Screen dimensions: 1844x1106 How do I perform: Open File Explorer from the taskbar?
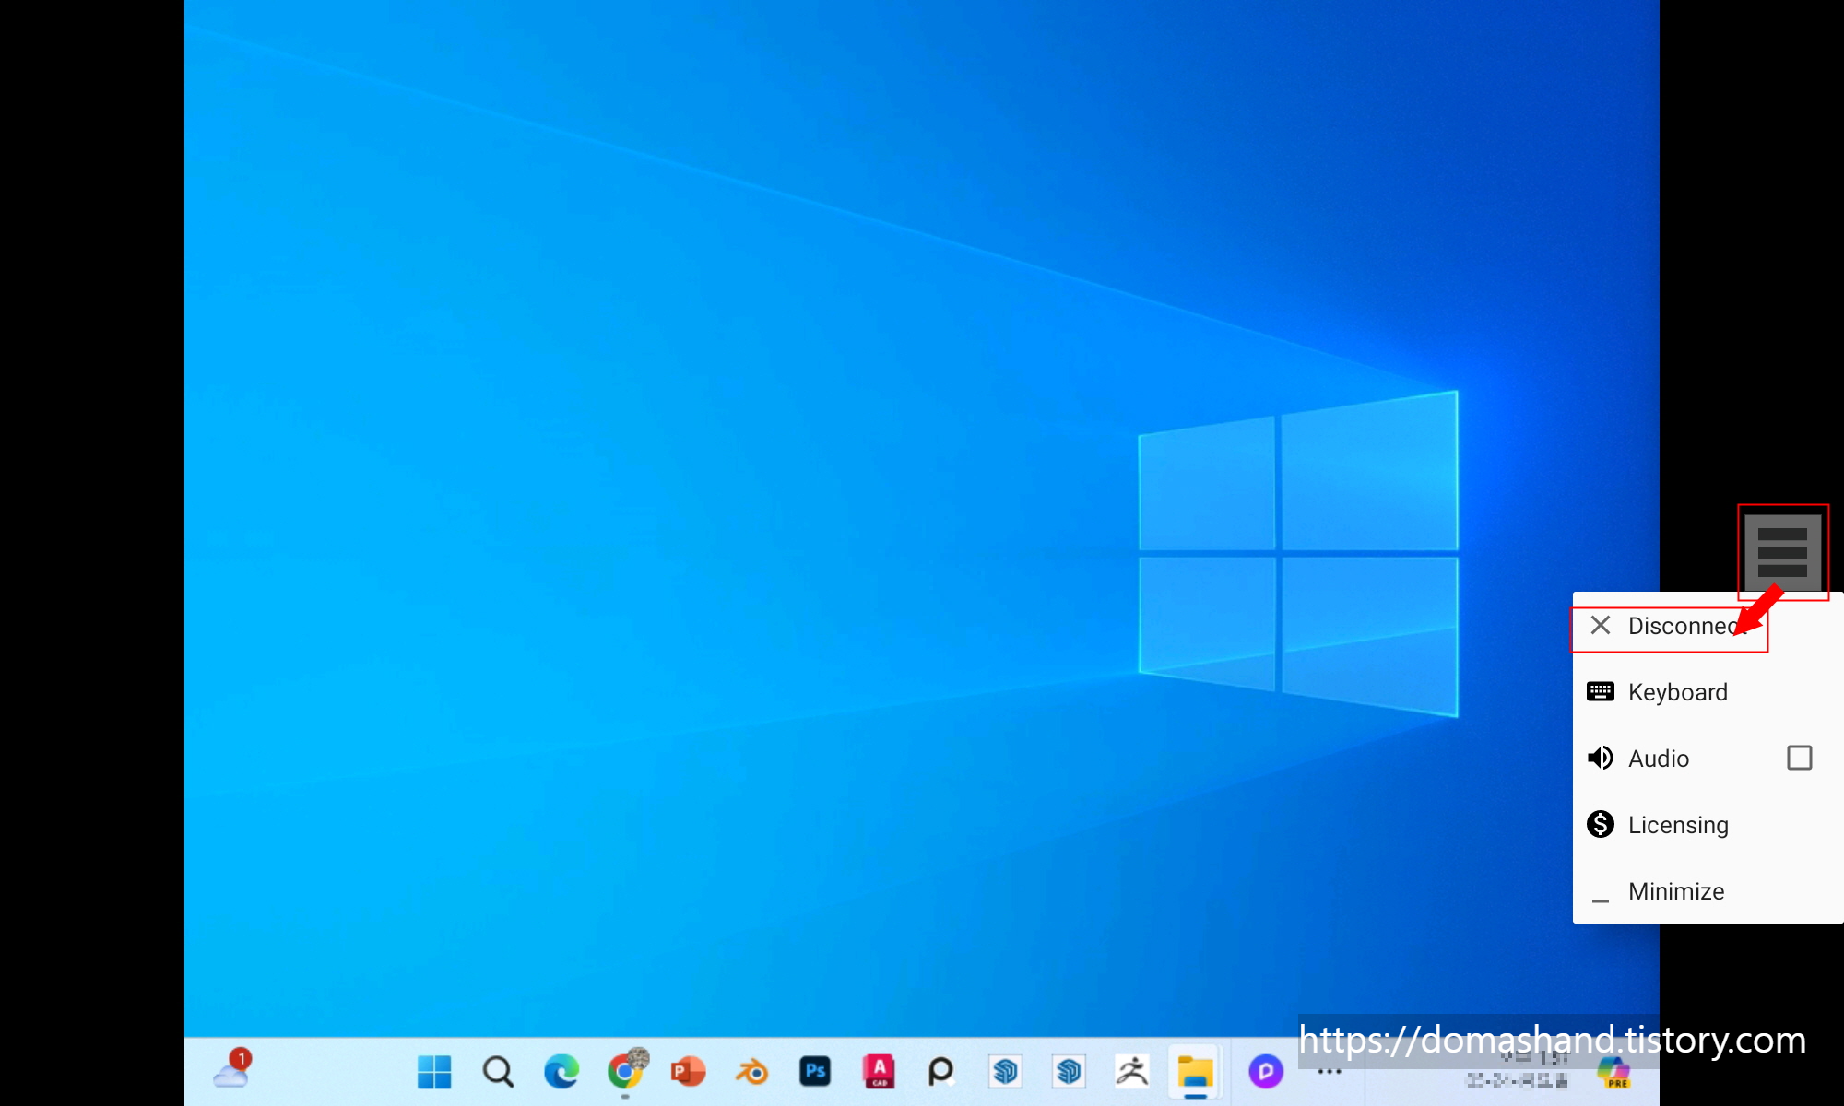[1195, 1072]
